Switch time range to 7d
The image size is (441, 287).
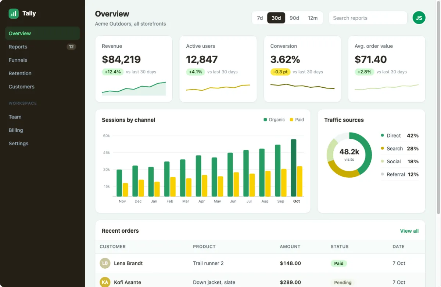pyautogui.click(x=260, y=18)
